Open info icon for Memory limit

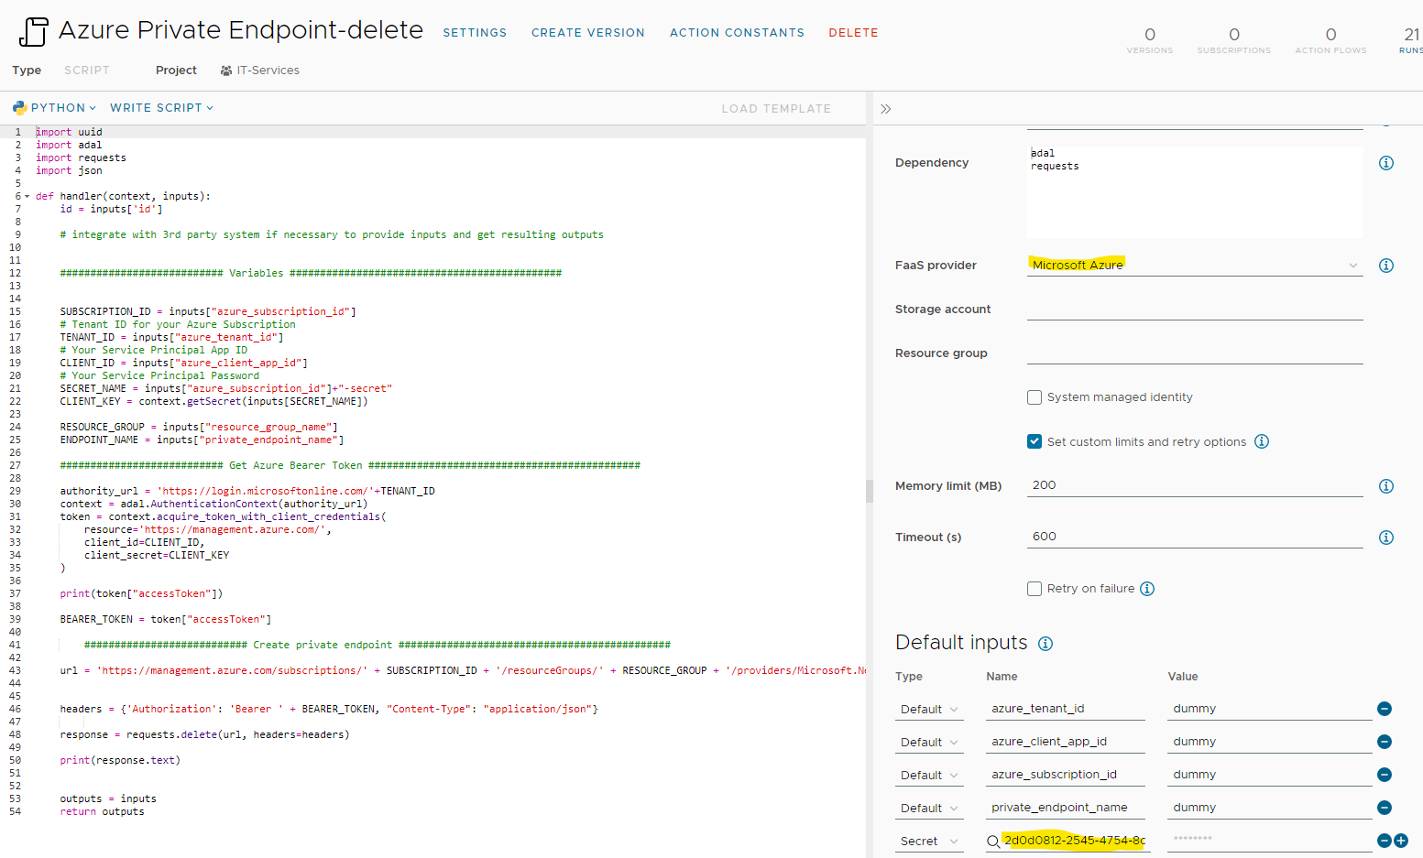(x=1386, y=486)
